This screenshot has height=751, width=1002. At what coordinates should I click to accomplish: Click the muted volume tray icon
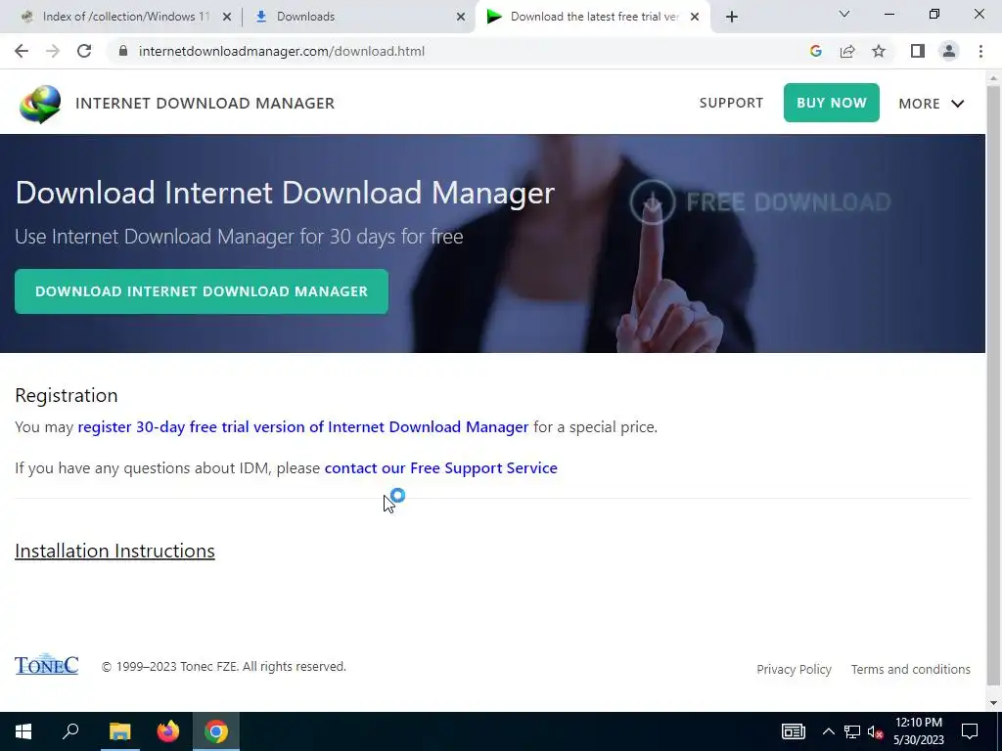coord(875,731)
